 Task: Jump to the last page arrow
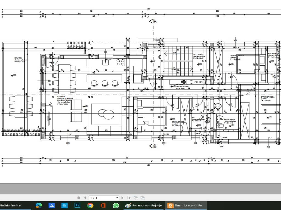point(128,198)
